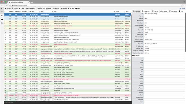
Task: Open the Weinre tool menu
Action: click(64, 9)
